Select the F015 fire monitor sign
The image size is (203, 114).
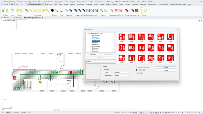[x=141, y=58]
